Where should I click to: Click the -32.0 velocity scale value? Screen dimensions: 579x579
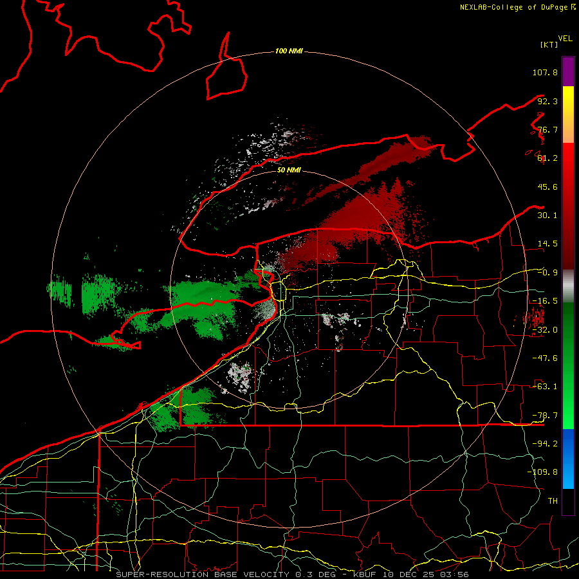tap(545, 330)
